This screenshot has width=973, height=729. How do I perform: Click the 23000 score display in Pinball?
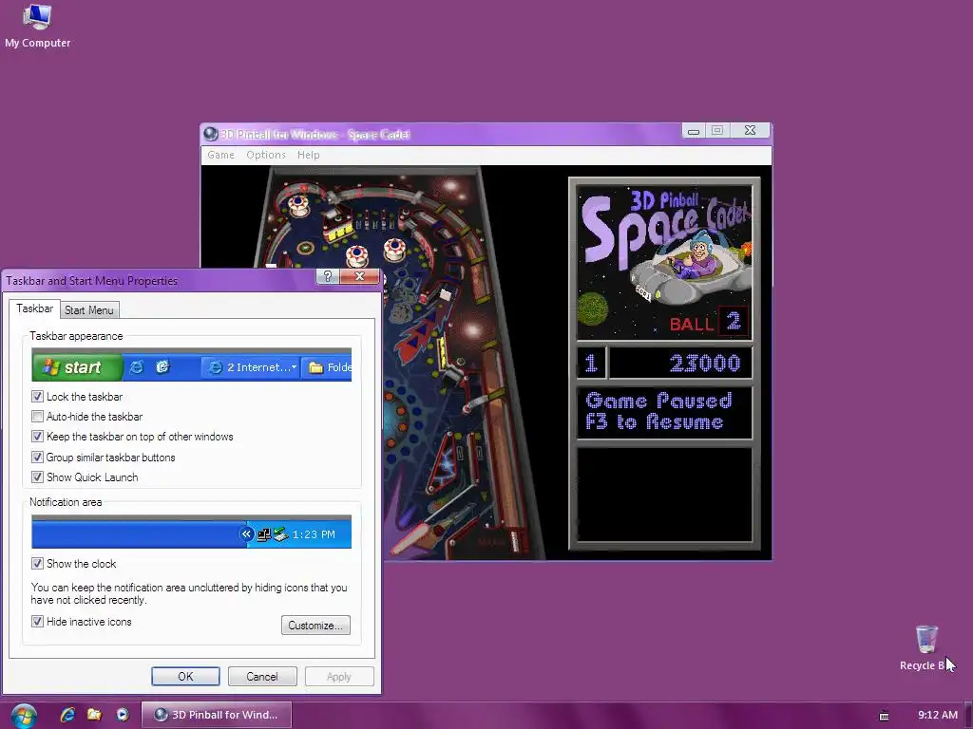pyautogui.click(x=680, y=364)
